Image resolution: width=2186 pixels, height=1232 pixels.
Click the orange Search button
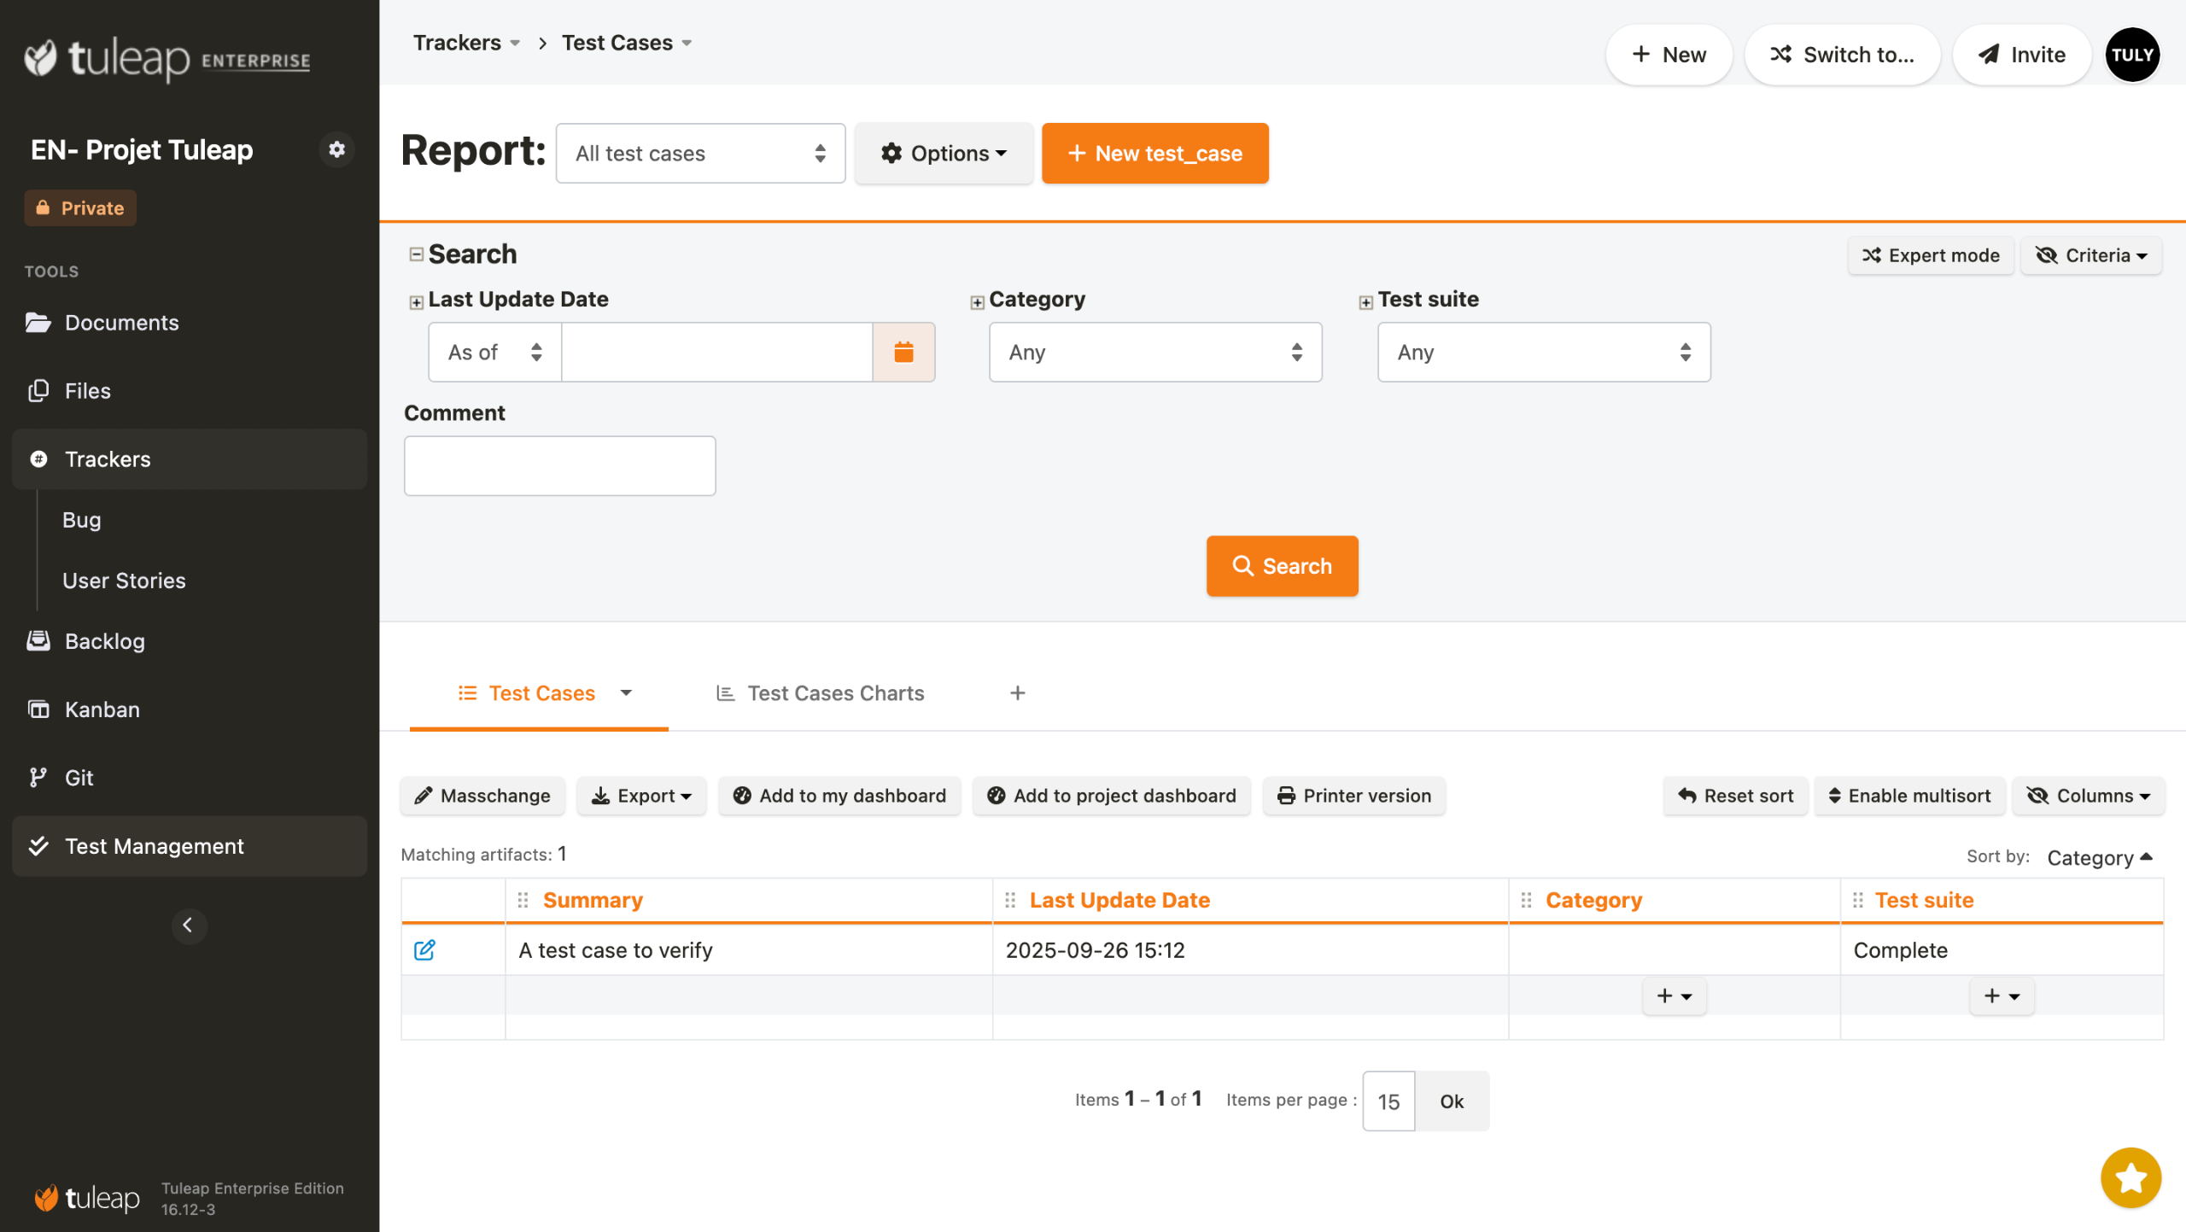1282,566
